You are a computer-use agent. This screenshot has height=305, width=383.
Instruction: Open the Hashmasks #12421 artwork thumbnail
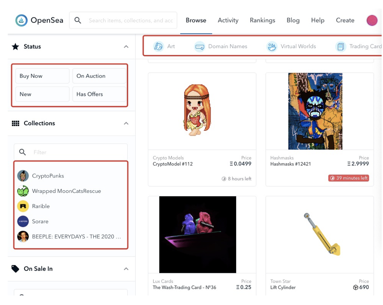click(x=315, y=111)
